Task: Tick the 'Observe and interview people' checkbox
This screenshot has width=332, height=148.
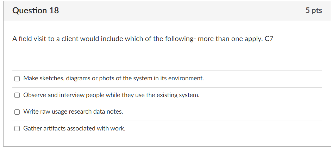Action: tap(17, 95)
